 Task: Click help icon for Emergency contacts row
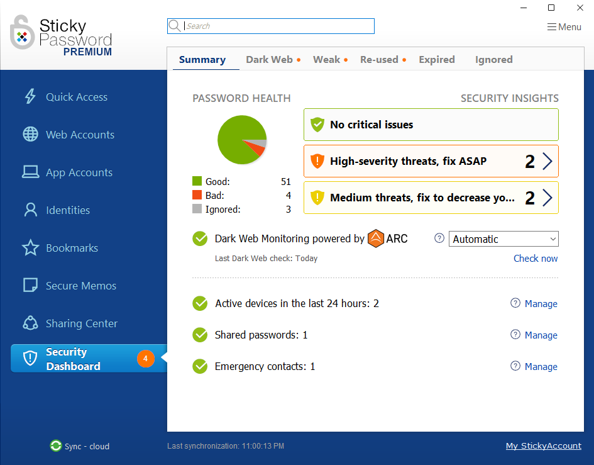tap(515, 366)
